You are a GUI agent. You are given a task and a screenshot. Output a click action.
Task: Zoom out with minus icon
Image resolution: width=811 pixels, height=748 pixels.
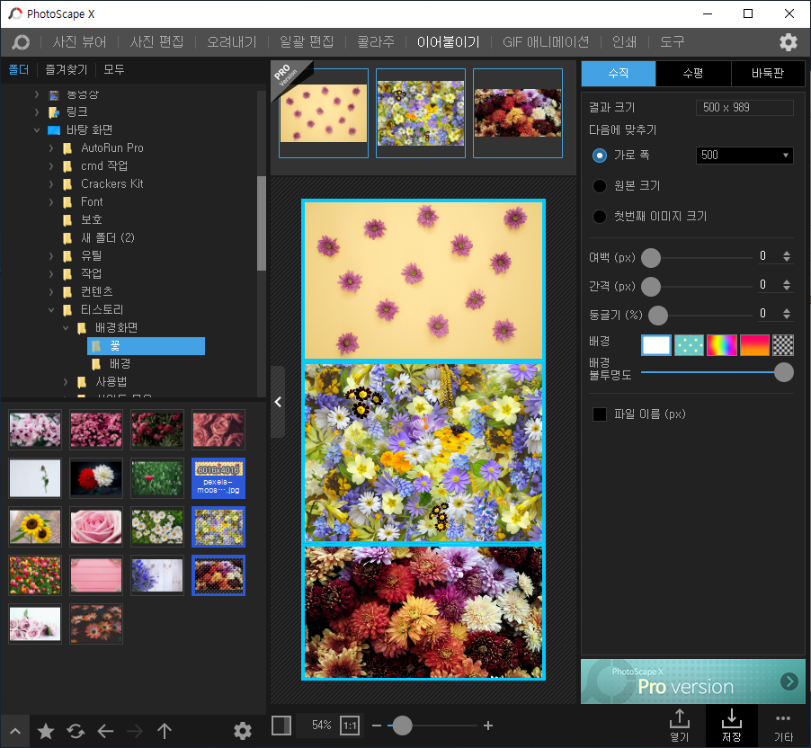377,726
